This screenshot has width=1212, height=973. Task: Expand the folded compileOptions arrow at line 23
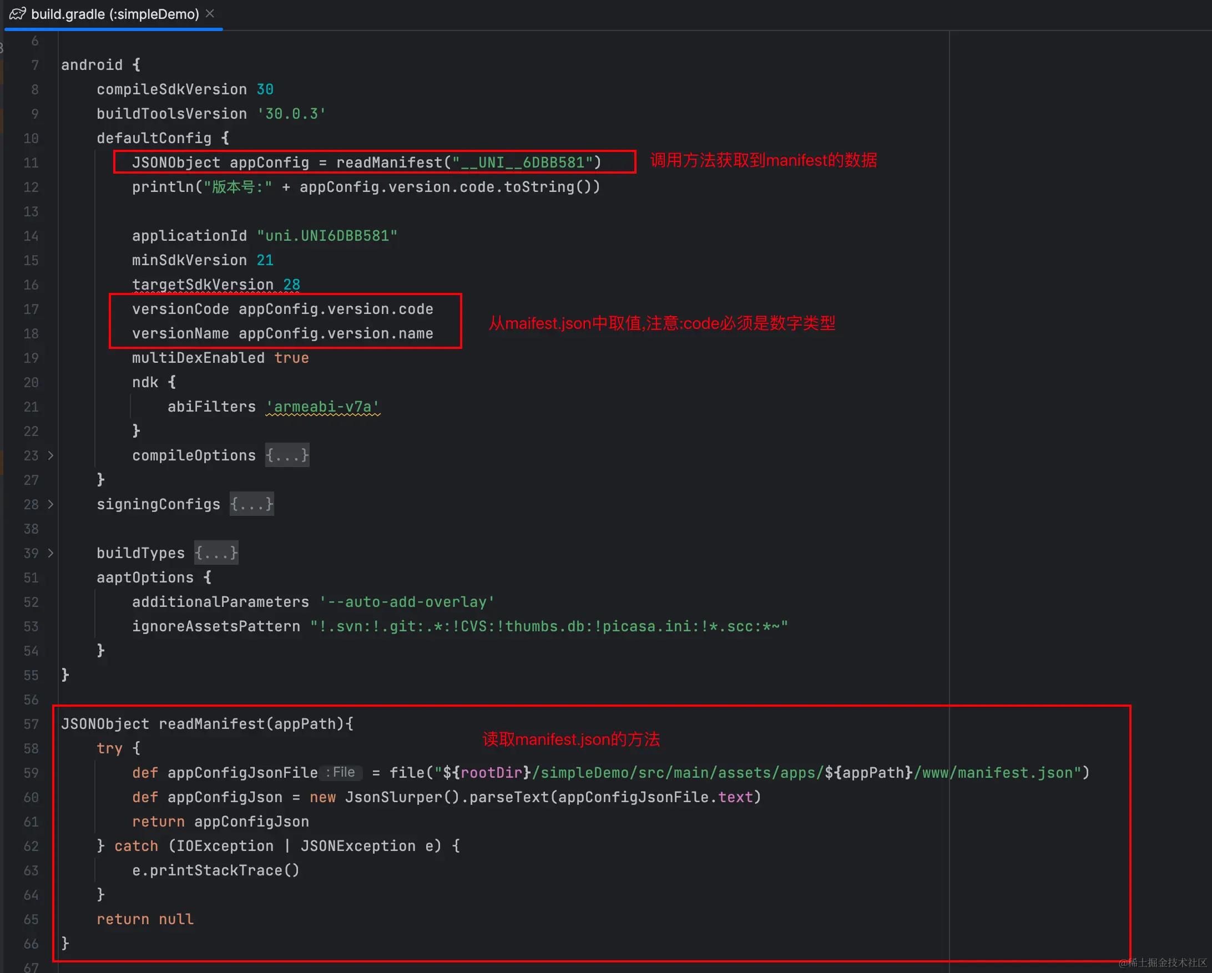(50, 455)
